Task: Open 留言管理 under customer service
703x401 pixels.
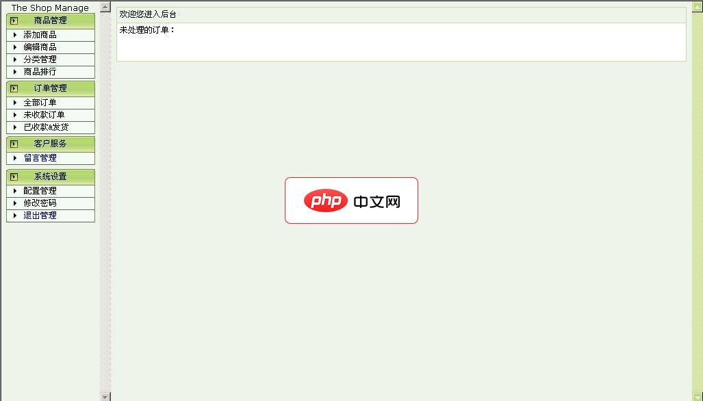Action: 40,158
